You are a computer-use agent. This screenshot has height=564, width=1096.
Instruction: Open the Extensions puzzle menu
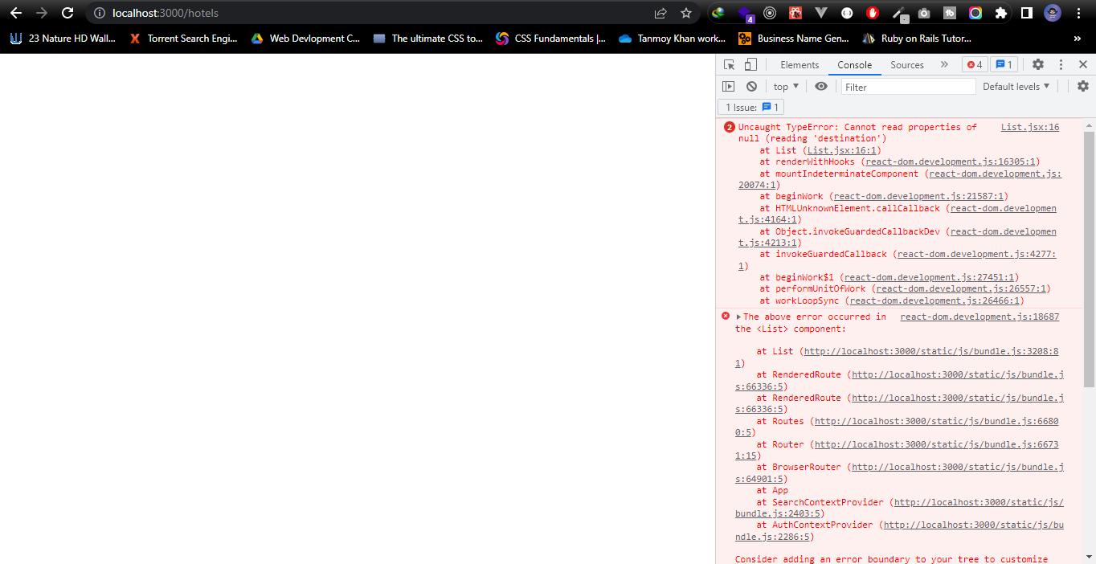click(x=1001, y=13)
